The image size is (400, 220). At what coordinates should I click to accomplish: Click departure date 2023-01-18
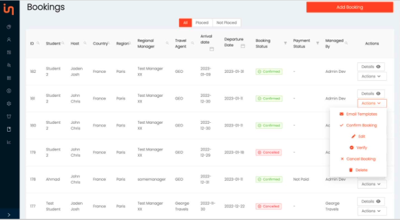pos(234,152)
